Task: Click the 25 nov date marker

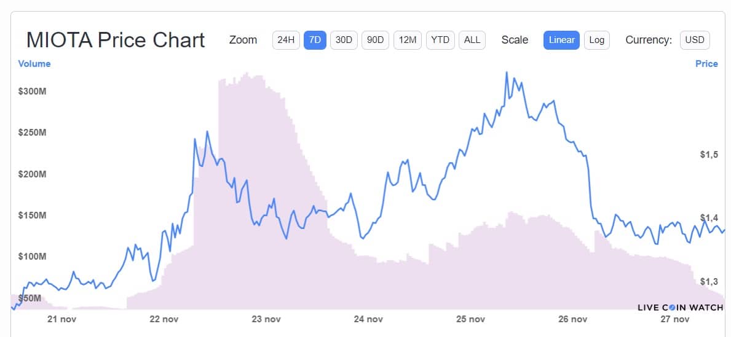Action: pyautogui.click(x=470, y=319)
